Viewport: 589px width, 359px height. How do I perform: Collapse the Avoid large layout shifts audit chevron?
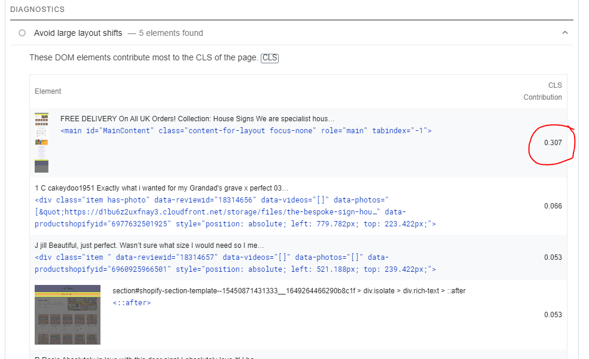[565, 33]
